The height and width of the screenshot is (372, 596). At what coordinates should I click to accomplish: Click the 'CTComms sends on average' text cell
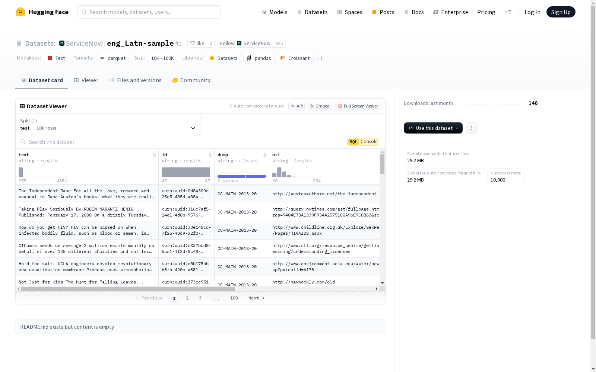tap(87, 248)
